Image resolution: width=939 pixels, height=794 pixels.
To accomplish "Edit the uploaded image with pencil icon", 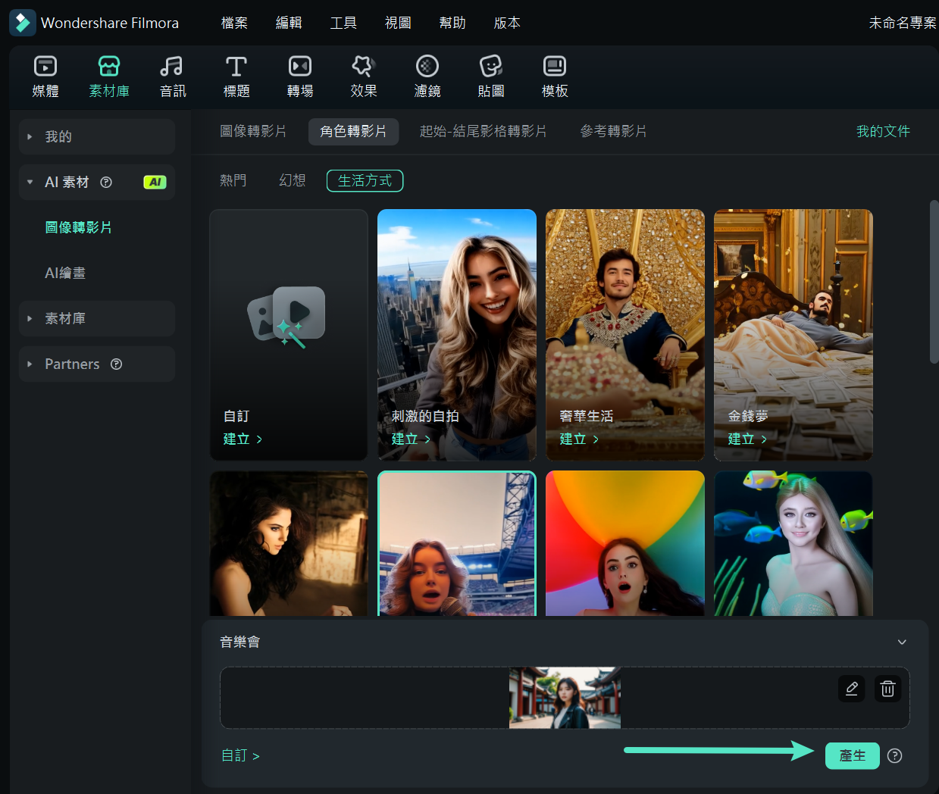I will (852, 689).
